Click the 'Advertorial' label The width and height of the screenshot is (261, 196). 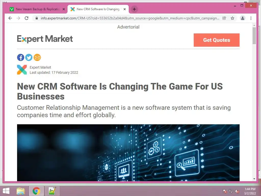[128, 27]
